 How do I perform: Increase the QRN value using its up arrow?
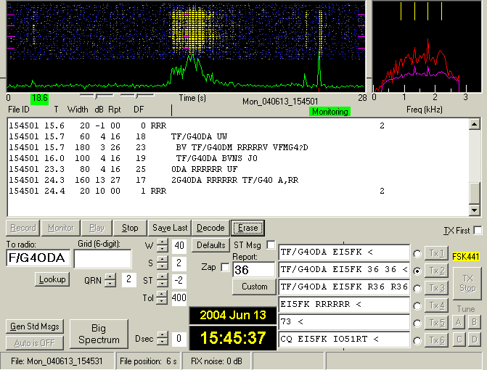click(x=109, y=276)
